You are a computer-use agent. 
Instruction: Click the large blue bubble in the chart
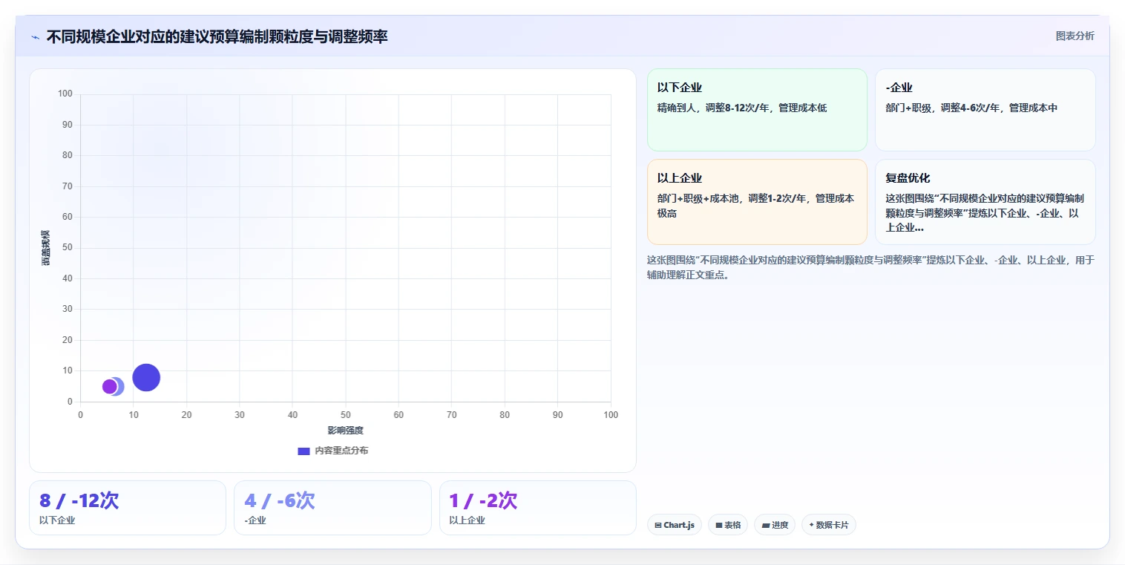(146, 377)
